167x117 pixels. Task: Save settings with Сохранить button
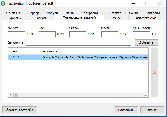tap(126, 110)
